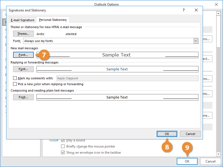
Task: Cancel the Signatures and Stationery dialog
Action: (x=190, y=134)
